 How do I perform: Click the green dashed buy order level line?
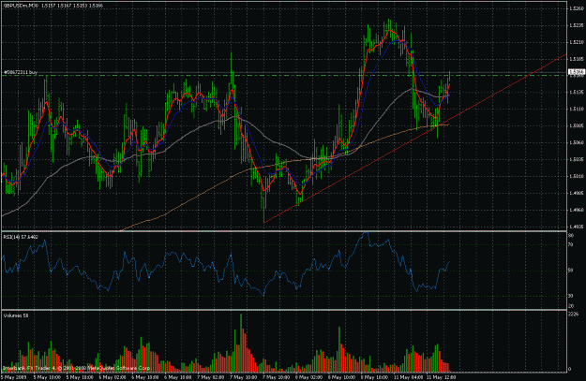tap(284, 76)
